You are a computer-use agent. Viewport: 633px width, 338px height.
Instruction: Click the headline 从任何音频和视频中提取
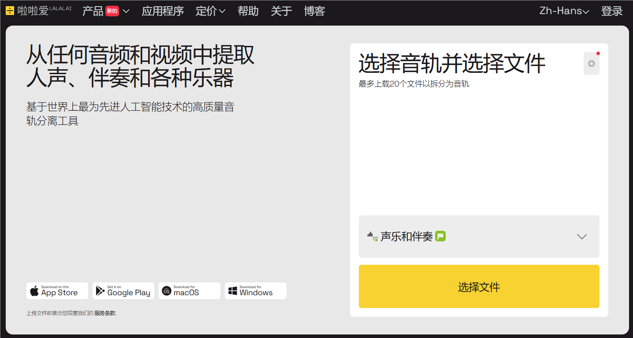tap(141, 55)
